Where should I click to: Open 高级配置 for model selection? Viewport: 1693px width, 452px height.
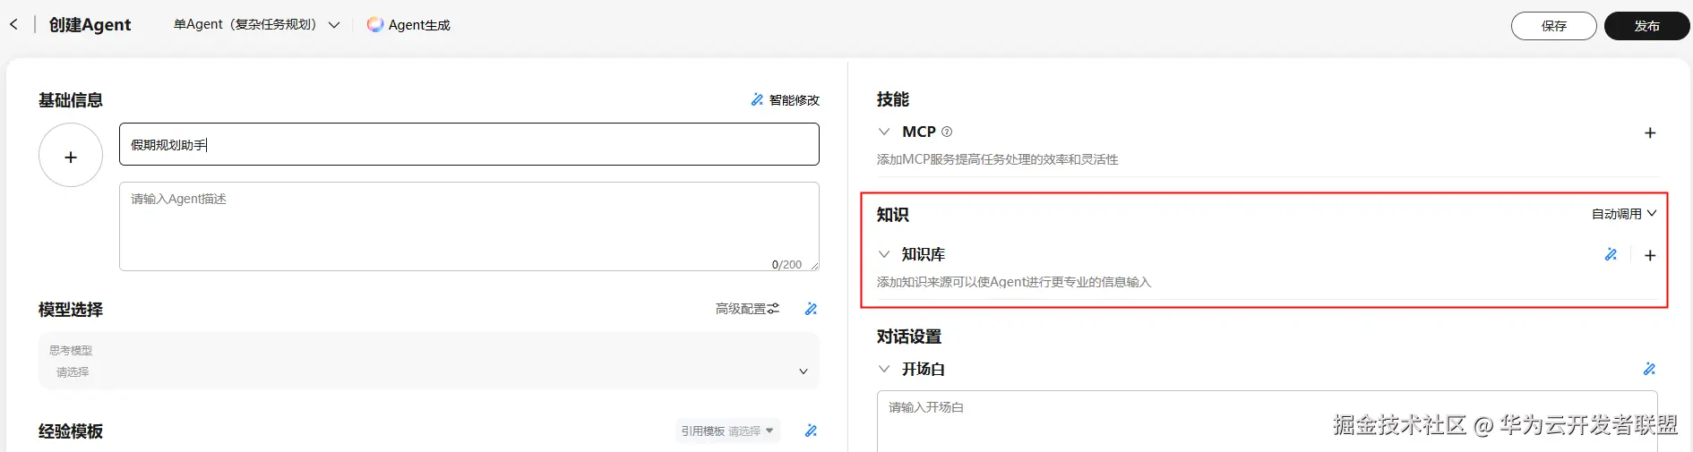pos(747,309)
